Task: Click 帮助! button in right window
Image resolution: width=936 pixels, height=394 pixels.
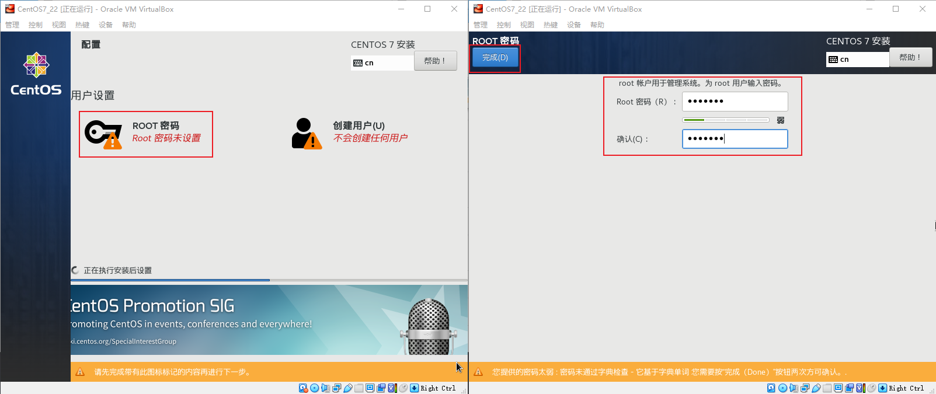Action: [910, 57]
